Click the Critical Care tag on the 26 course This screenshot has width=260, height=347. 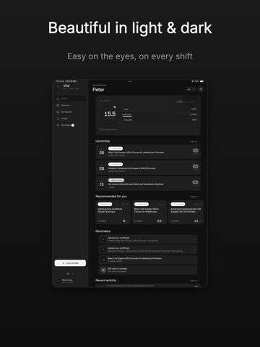point(116,148)
